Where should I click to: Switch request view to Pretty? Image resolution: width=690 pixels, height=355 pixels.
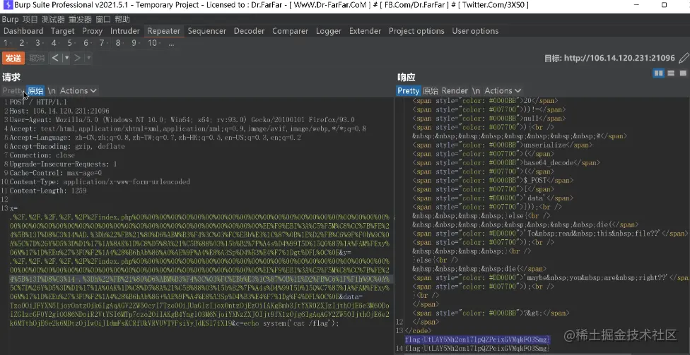(x=13, y=90)
